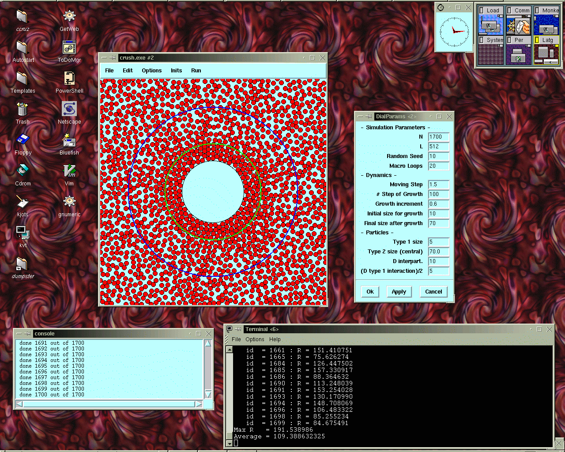565x452 pixels.
Task: Open the Trash can icon
Action: coord(22,109)
